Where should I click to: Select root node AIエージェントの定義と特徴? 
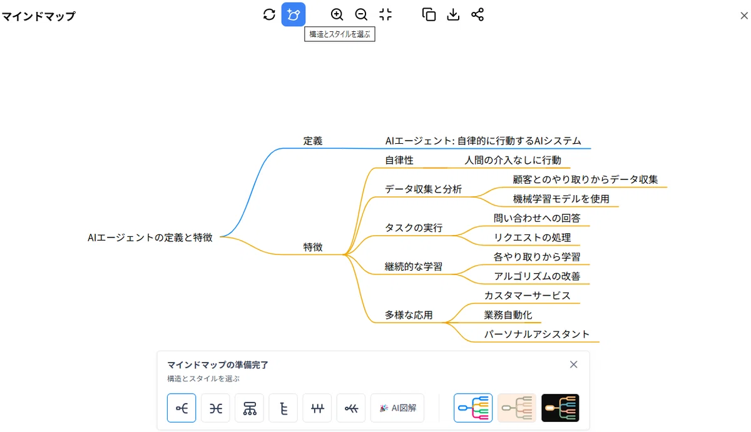point(150,238)
